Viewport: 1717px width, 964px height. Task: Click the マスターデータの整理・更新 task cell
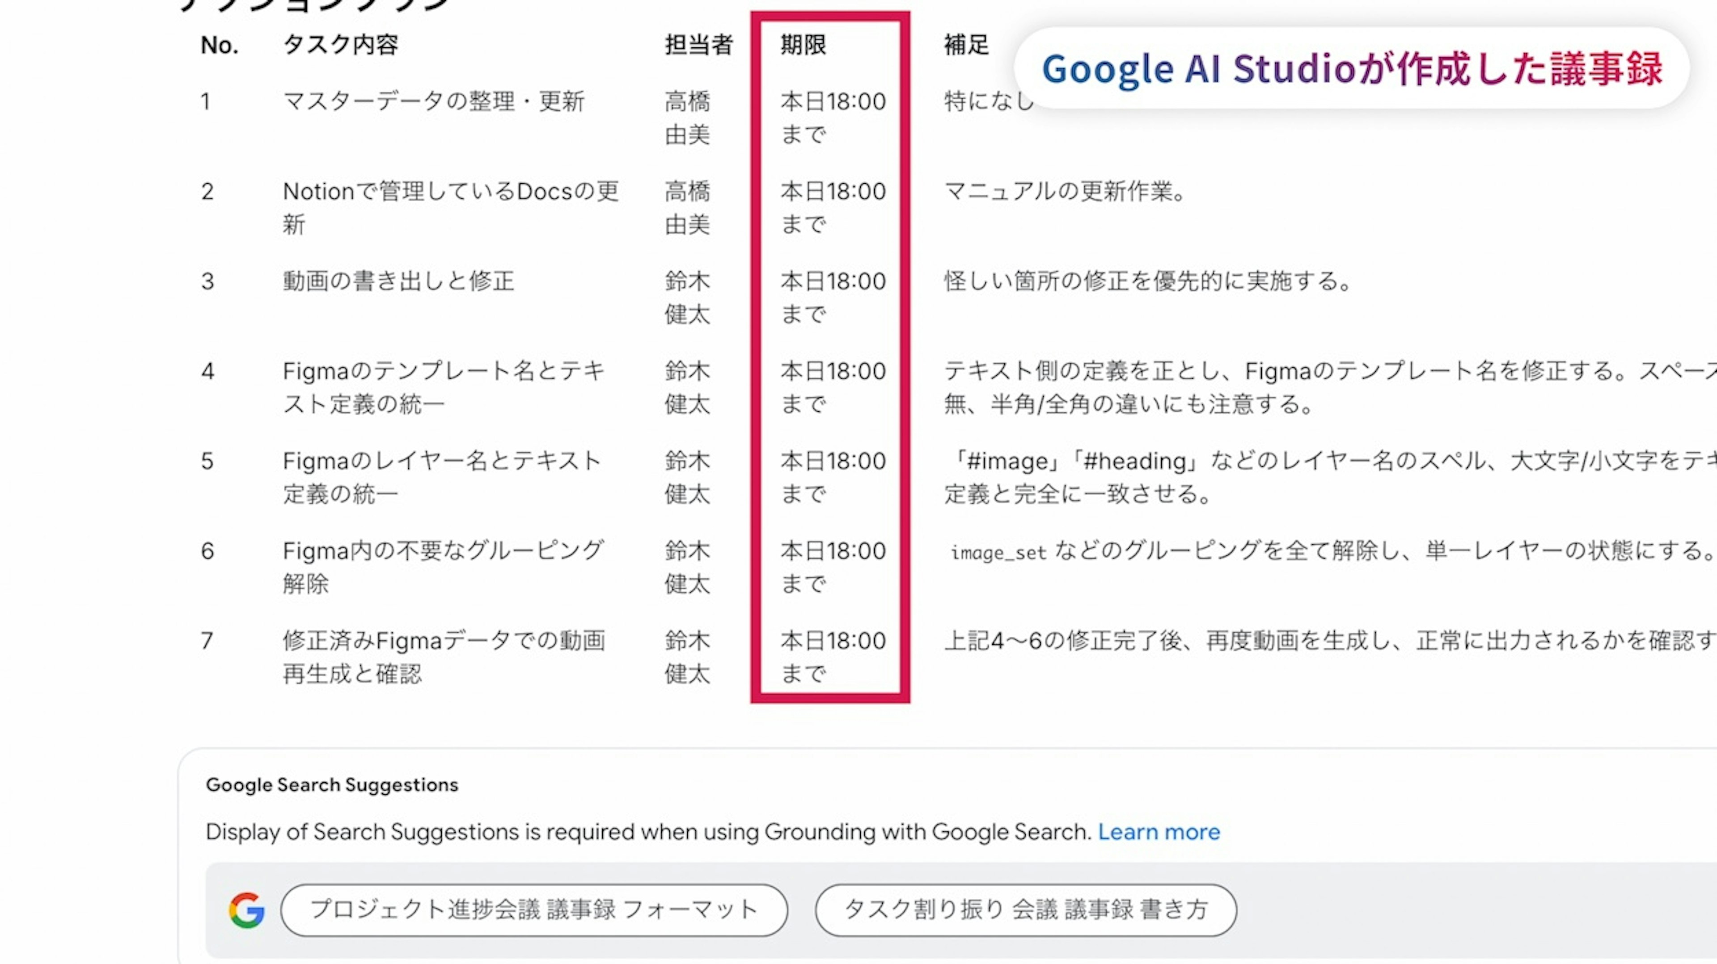pos(433,102)
